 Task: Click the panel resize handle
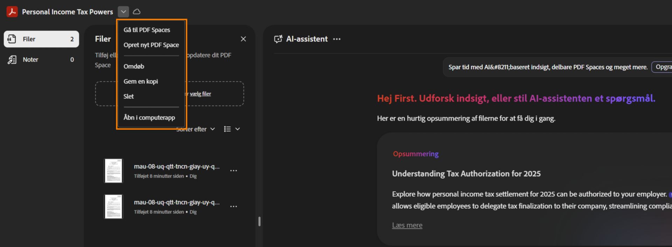[x=259, y=222]
